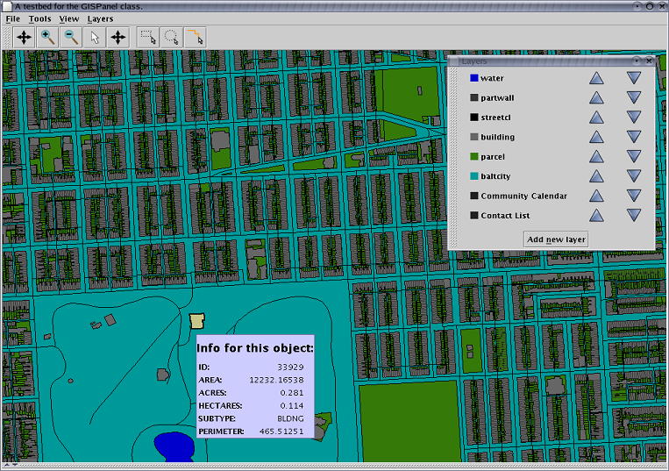Move the building layer down
669x471 pixels.
click(634, 137)
